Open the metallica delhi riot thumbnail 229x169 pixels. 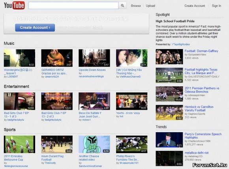pyautogui.click(x=169, y=158)
